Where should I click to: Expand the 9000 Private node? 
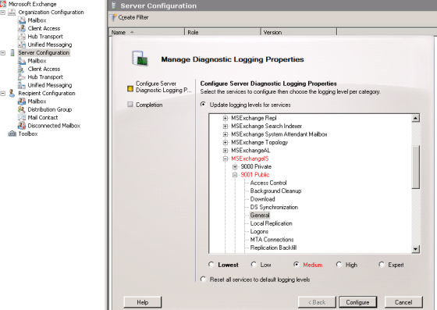tap(235, 166)
